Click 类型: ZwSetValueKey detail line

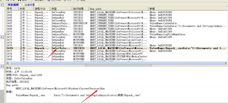(19, 78)
